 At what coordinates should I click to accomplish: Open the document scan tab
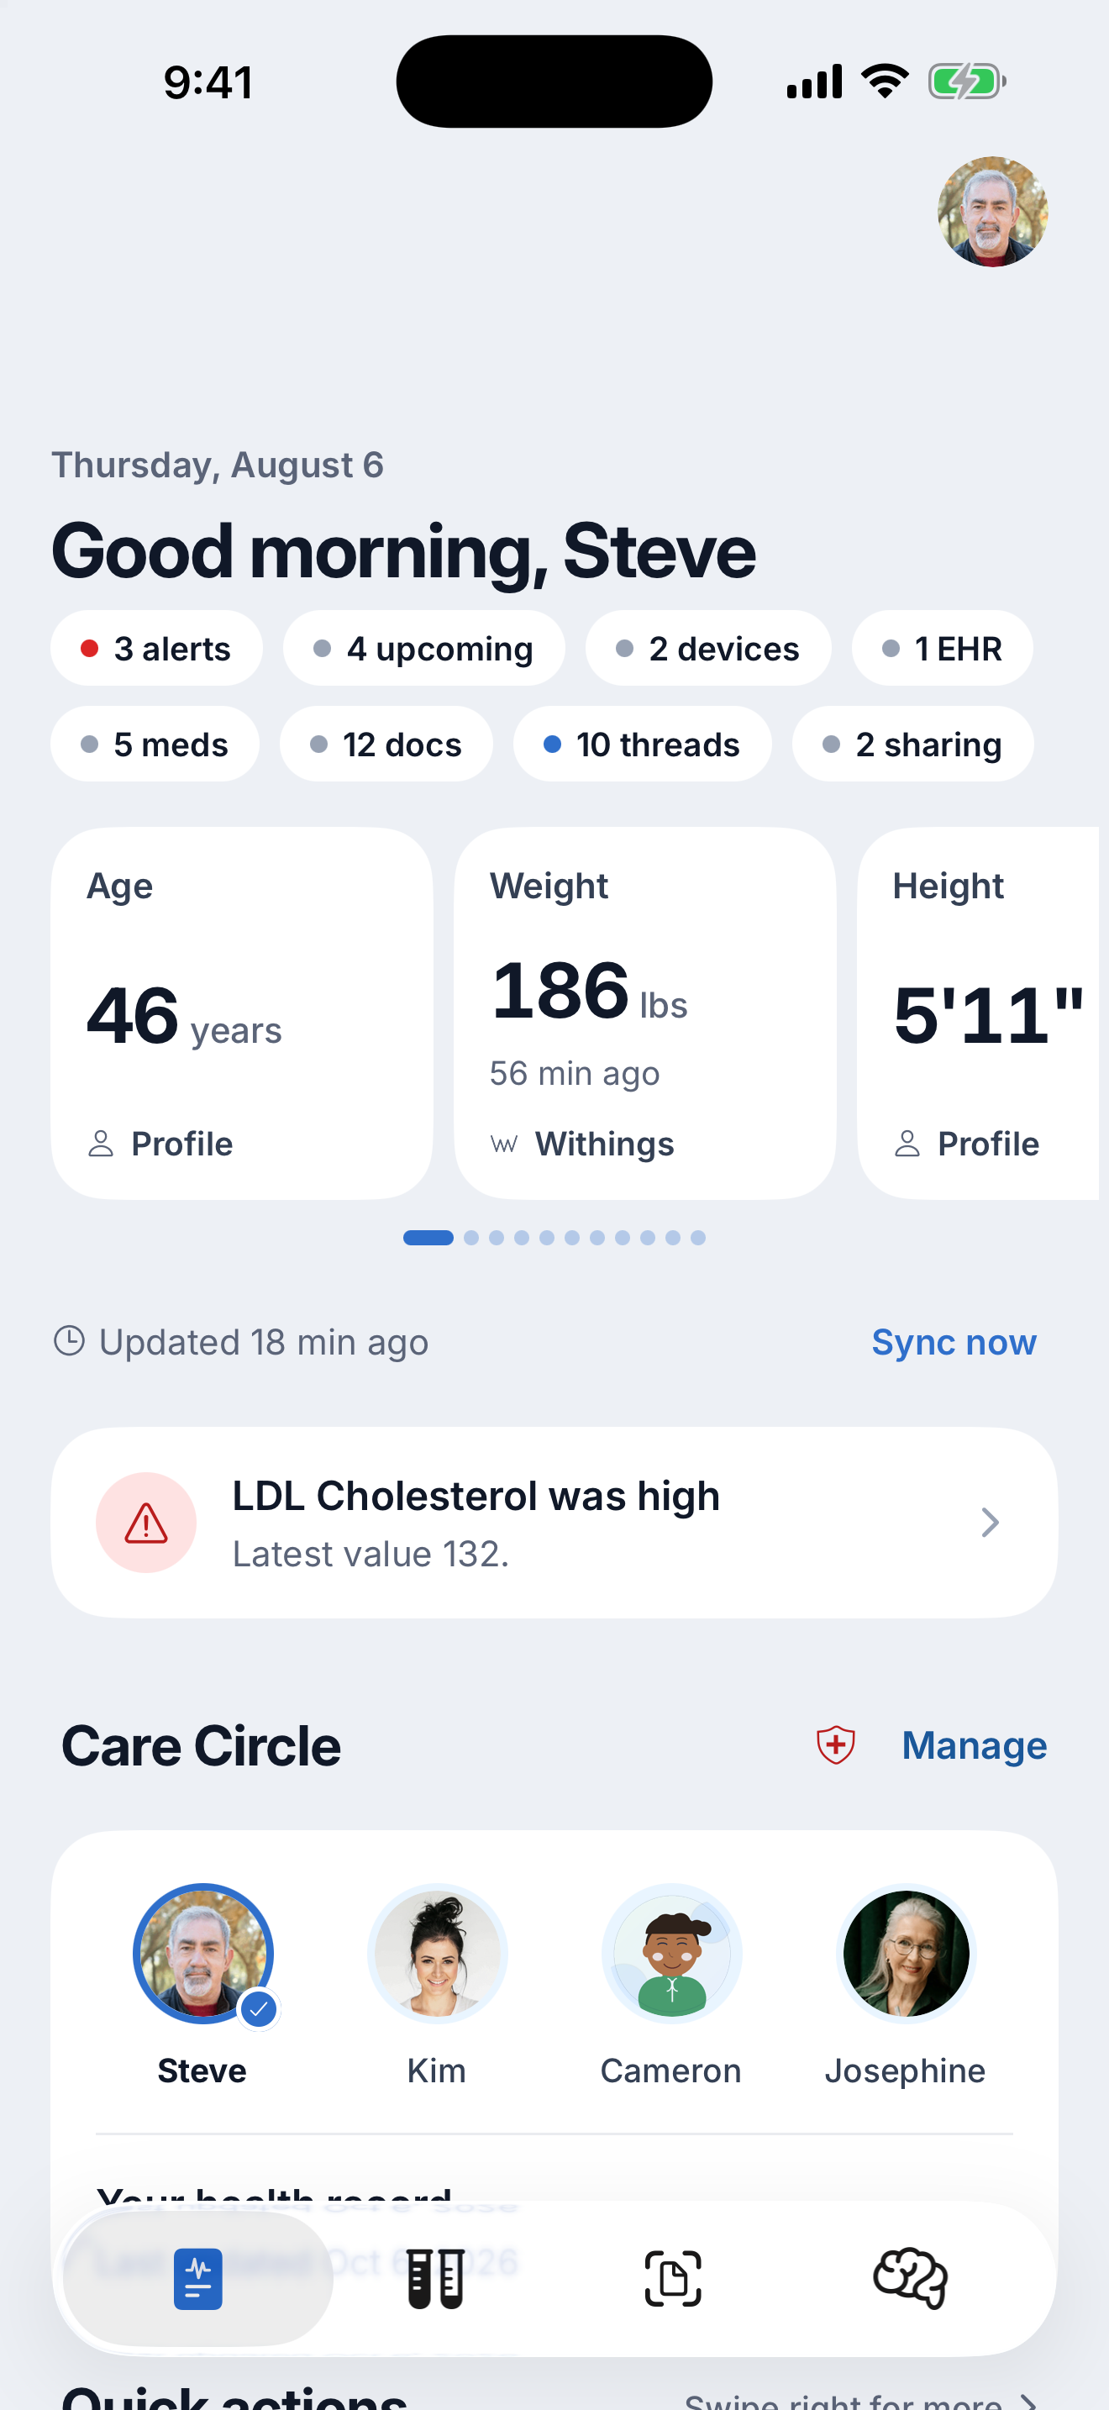coord(673,2279)
